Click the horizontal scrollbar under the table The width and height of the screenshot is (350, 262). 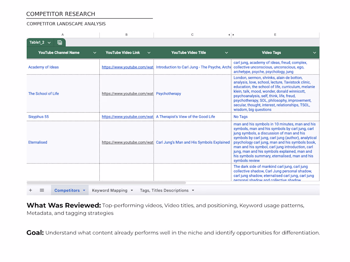[106, 183]
